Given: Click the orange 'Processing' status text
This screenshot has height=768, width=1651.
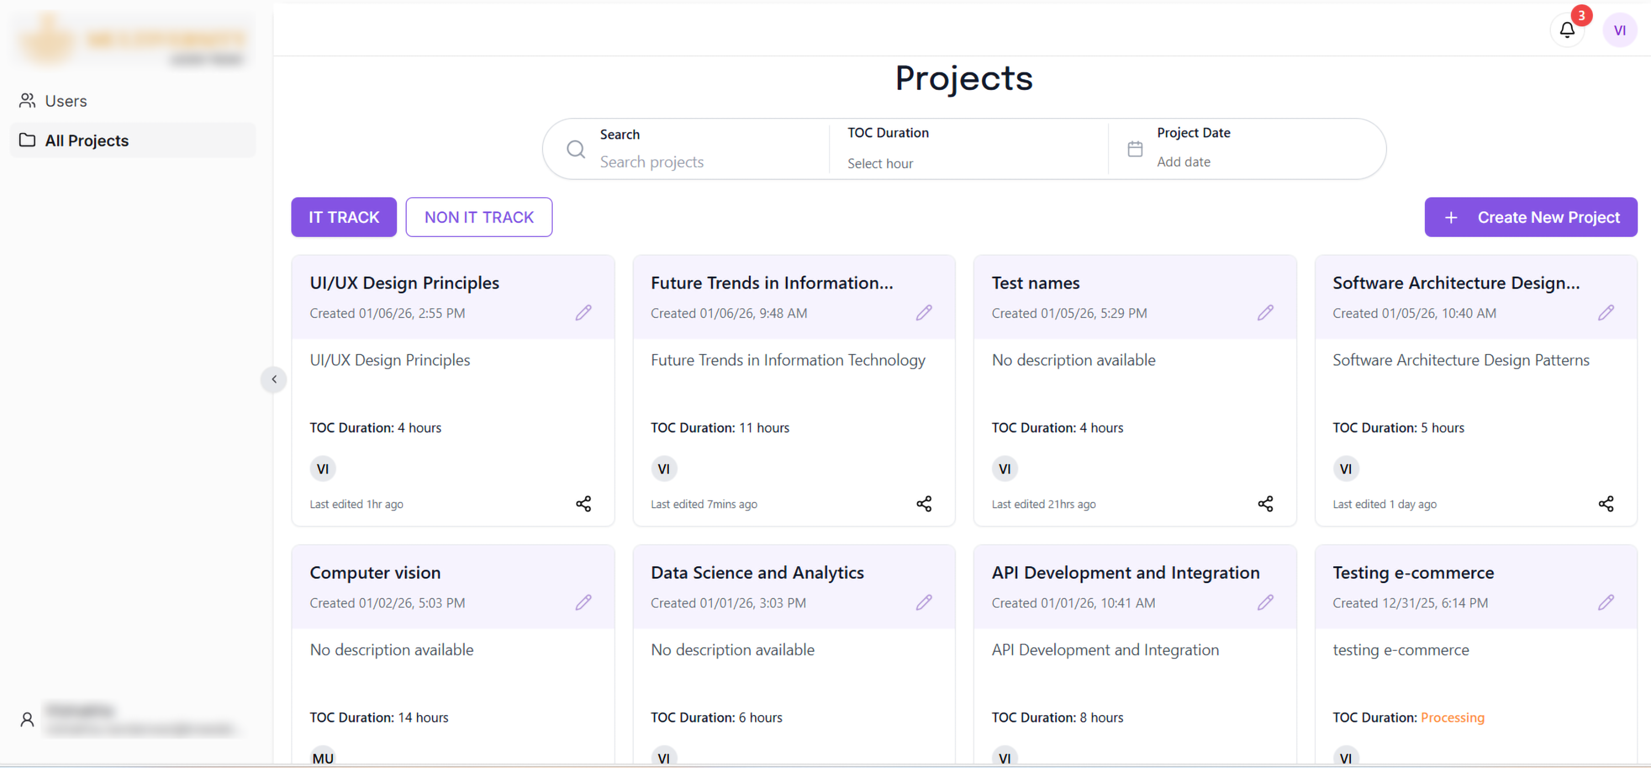Looking at the screenshot, I should click(1452, 718).
